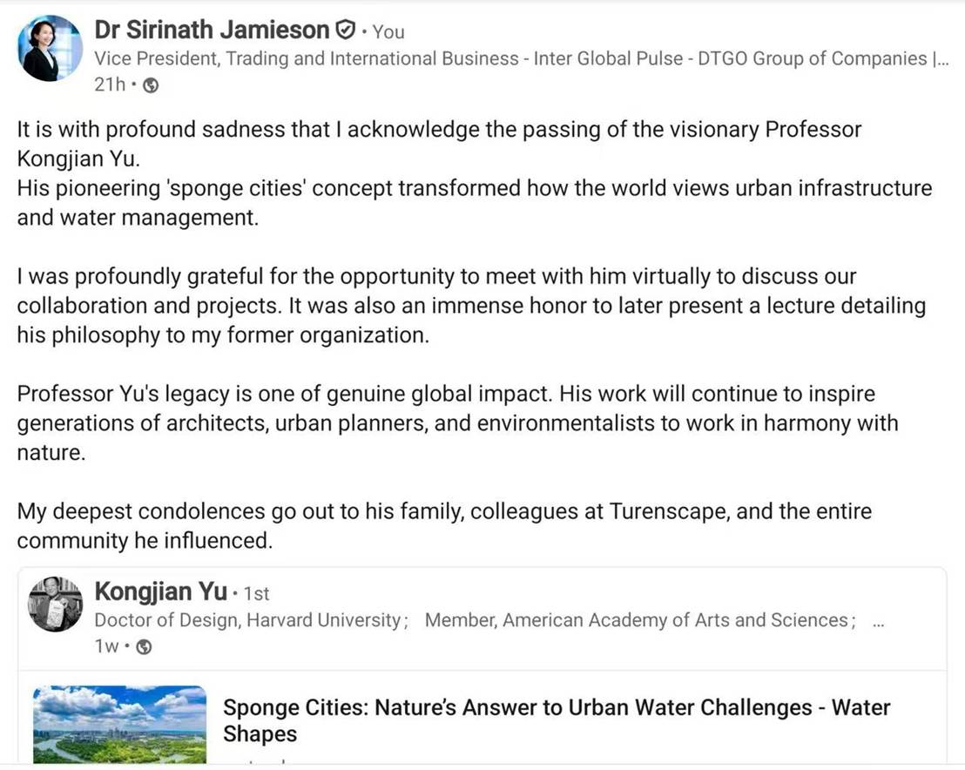Viewport: 965px width, 770px height.
Task: Click Kongjian Yu's Doctor of Design headline
Action: click(x=250, y=620)
